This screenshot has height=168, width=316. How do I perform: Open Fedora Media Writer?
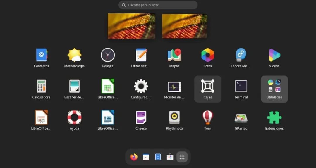[241, 55]
